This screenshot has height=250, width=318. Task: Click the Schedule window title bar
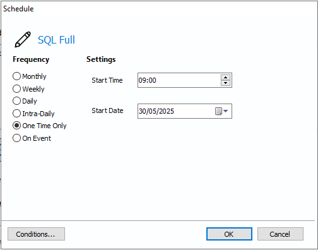tap(159, 9)
